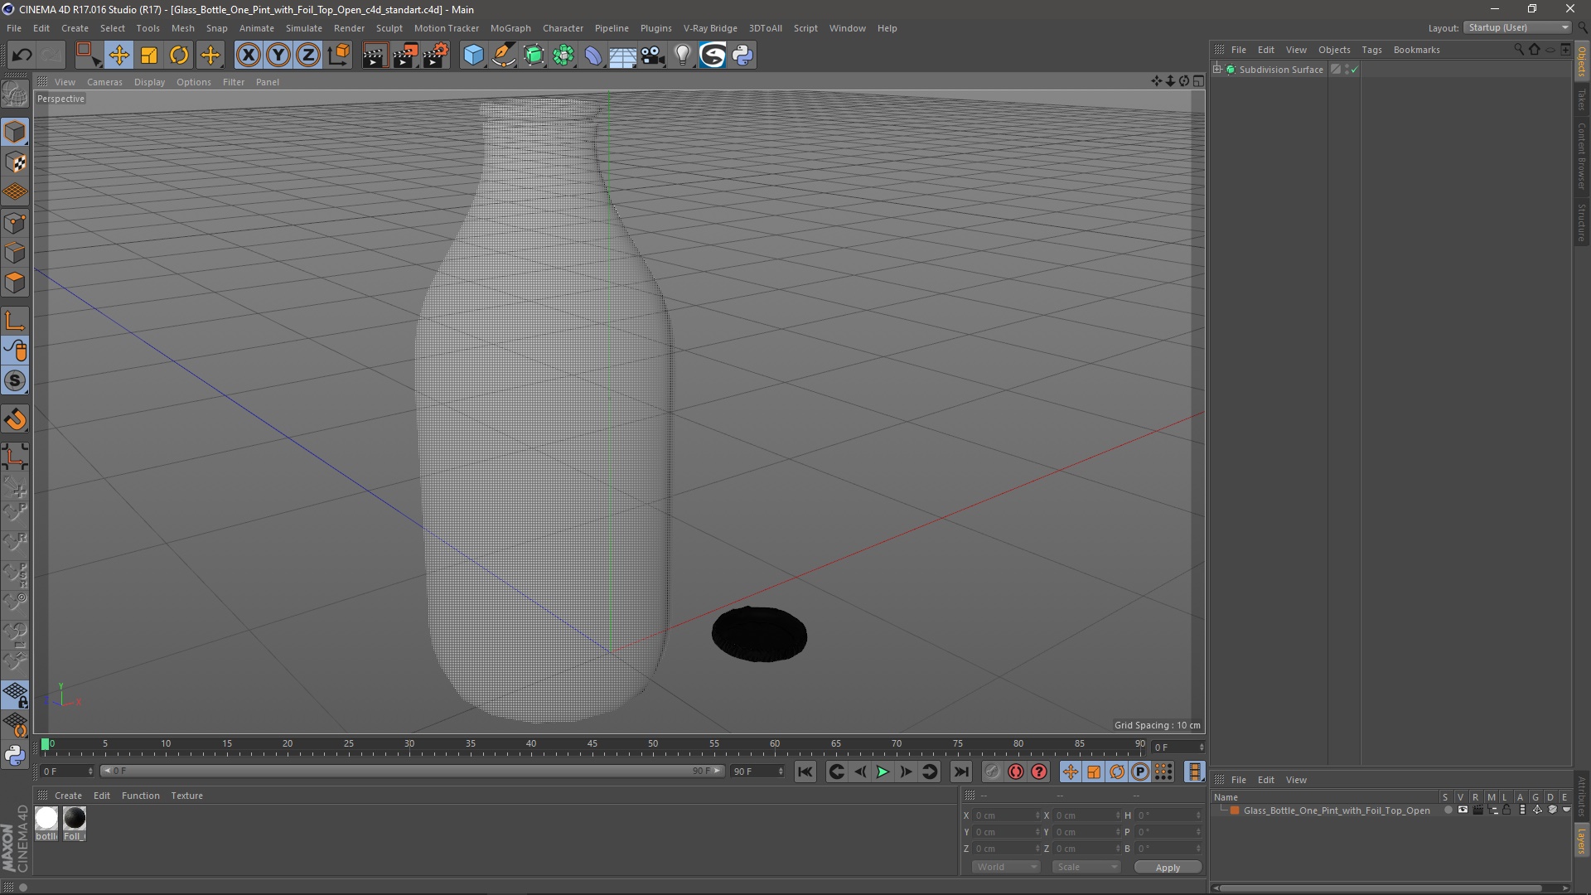Switch to Polygons mode

point(15,283)
